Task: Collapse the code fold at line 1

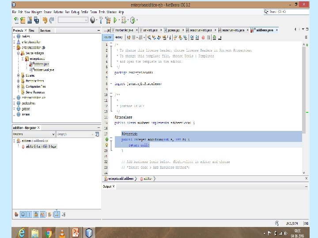Action: point(111,45)
